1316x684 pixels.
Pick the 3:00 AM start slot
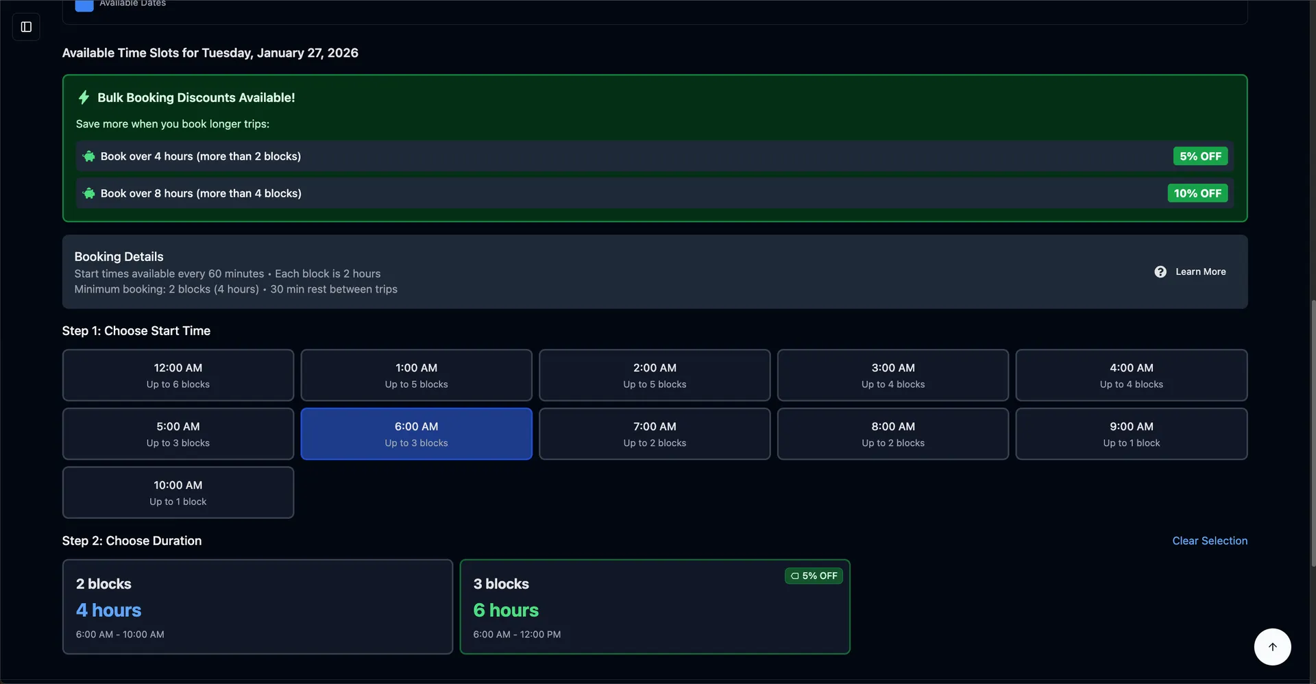[x=892, y=375]
